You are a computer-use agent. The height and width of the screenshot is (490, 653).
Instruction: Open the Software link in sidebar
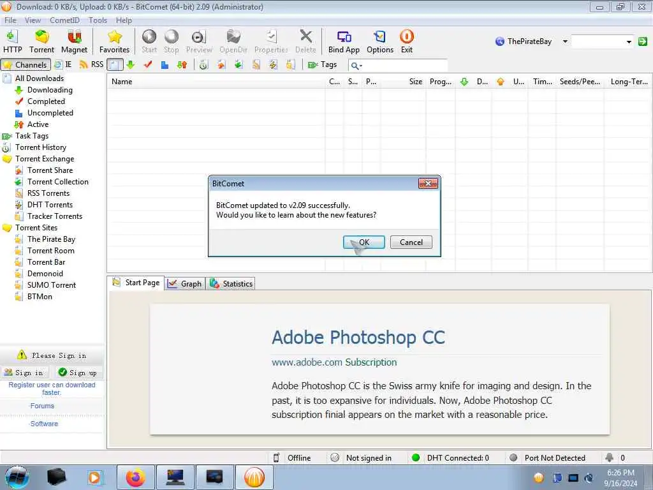pos(44,424)
